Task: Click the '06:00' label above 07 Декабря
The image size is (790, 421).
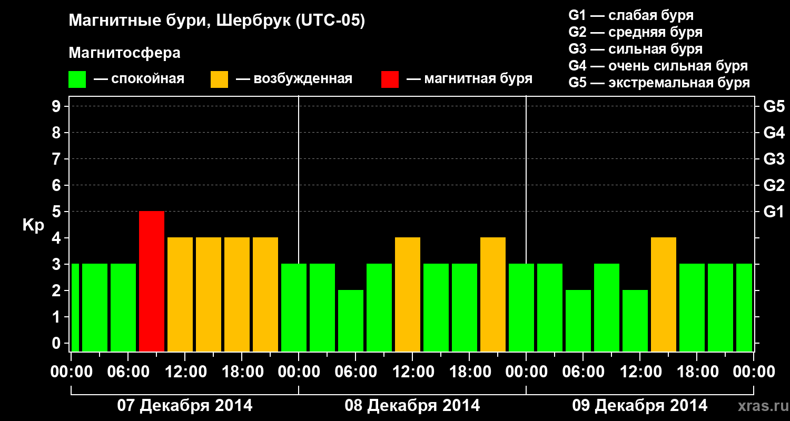Action: coord(128,372)
